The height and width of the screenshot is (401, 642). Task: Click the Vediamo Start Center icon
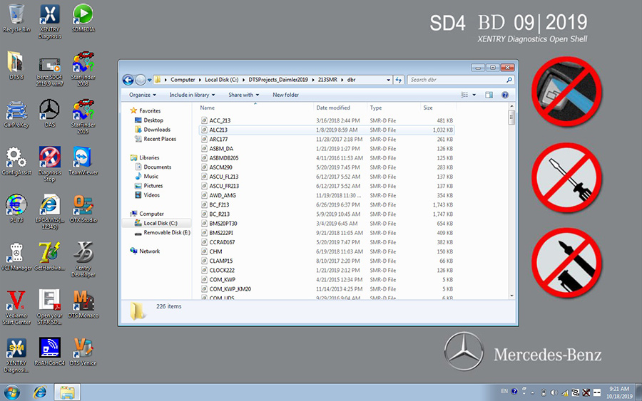point(16,301)
